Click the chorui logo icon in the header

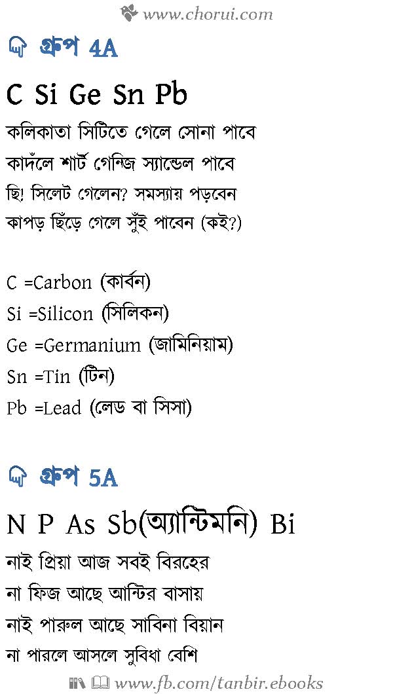click(x=129, y=12)
